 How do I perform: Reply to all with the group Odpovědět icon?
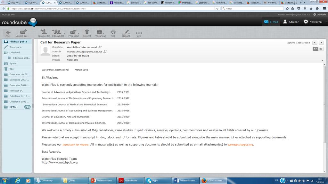coord(57,33)
